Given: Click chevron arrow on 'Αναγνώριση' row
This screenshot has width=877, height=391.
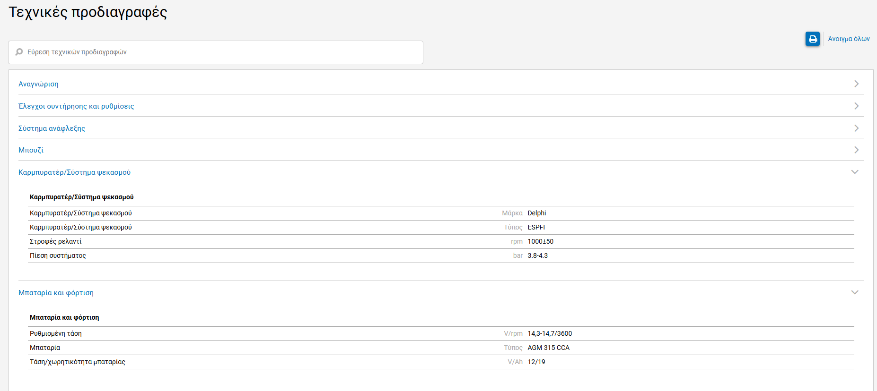Looking at the screenshot, I should [856, 84].
